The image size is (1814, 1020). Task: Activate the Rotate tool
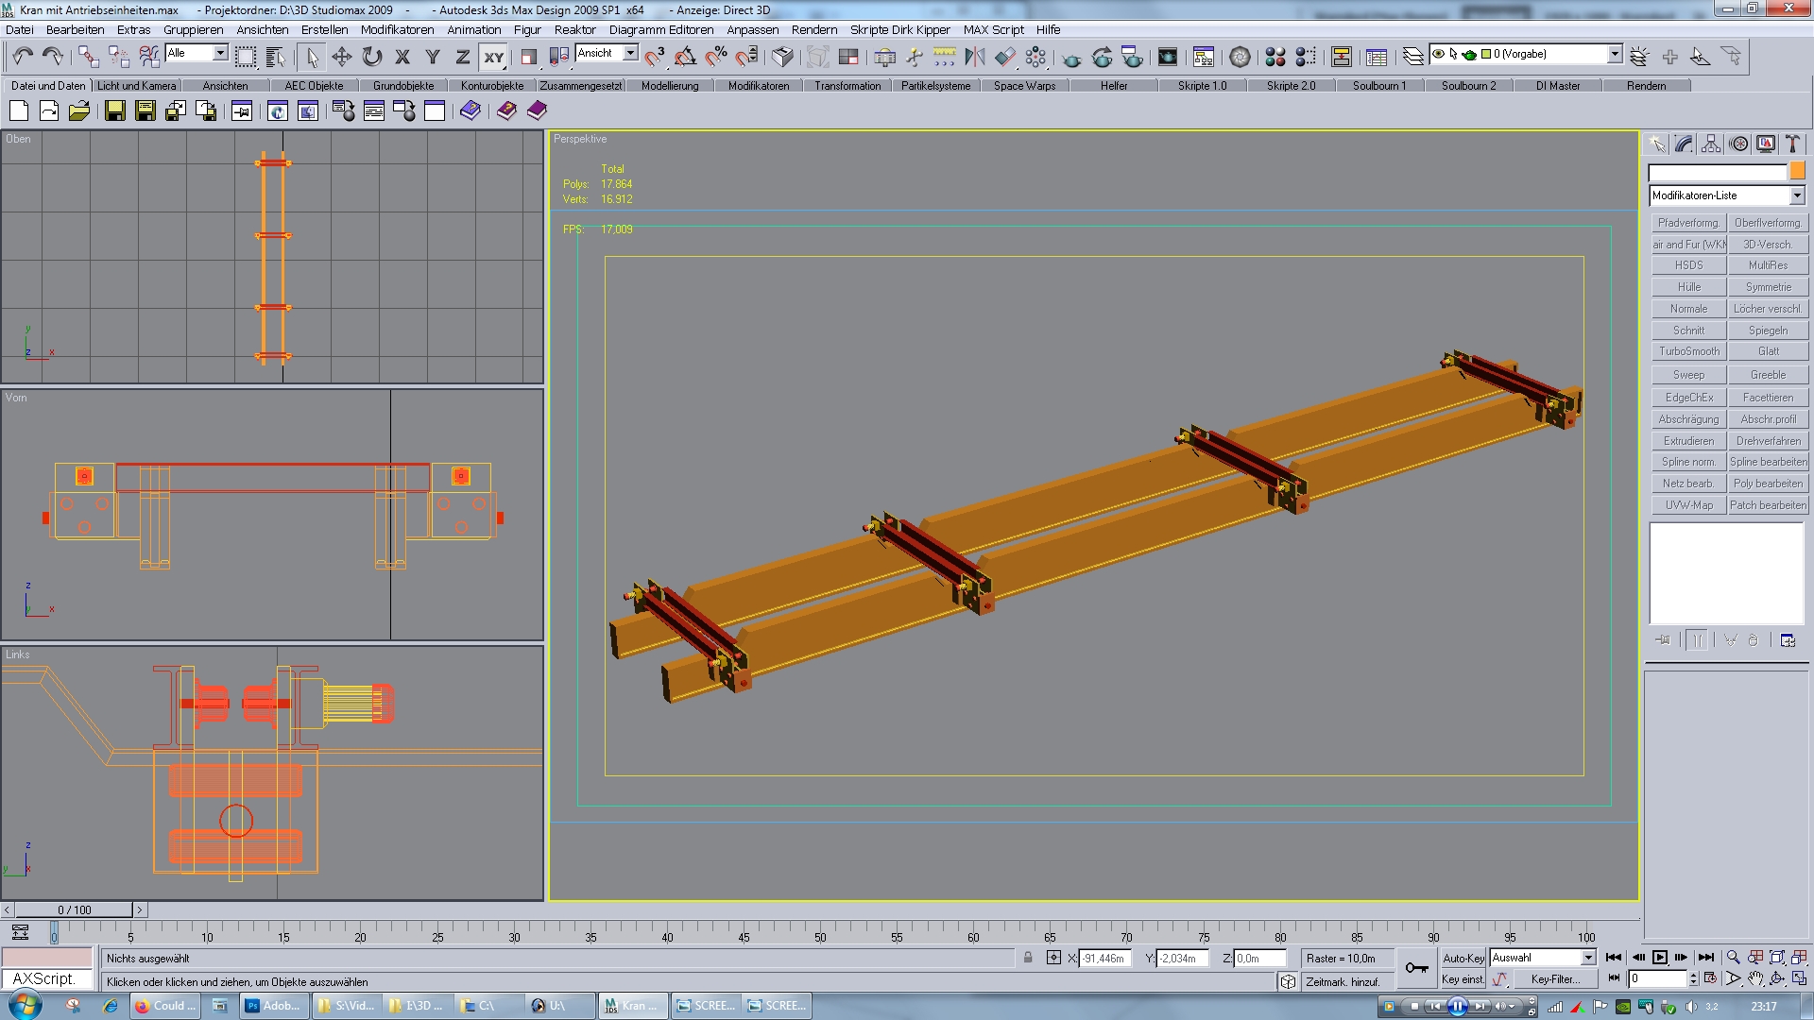tap(372, 57)
